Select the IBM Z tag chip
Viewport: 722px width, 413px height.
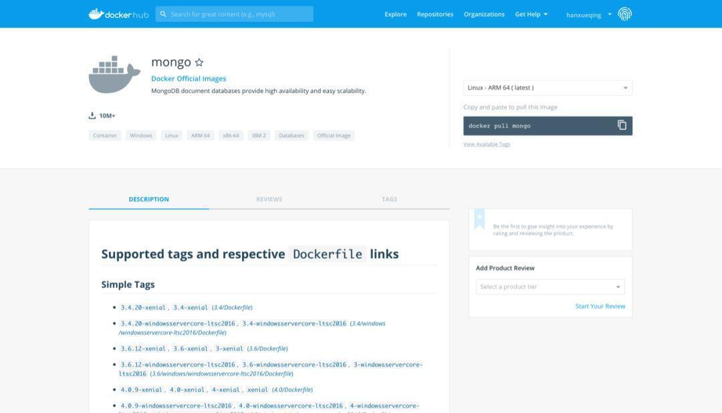(x=259, y=136)
